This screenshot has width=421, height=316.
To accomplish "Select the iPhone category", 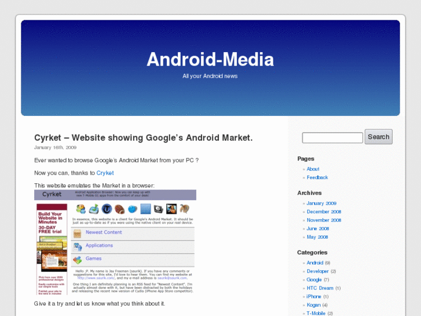I will tap(314, 297).
